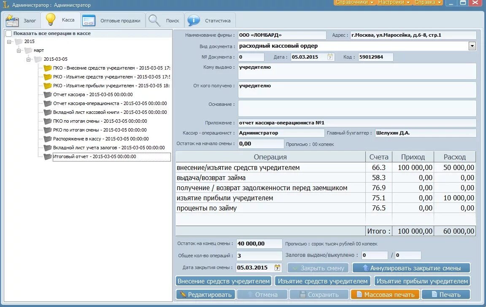Click folder icon of Вкладной лист кассовой книги
Image resolution: width=486 pixels, height=307 pixels.
click(x=47, y=112)
